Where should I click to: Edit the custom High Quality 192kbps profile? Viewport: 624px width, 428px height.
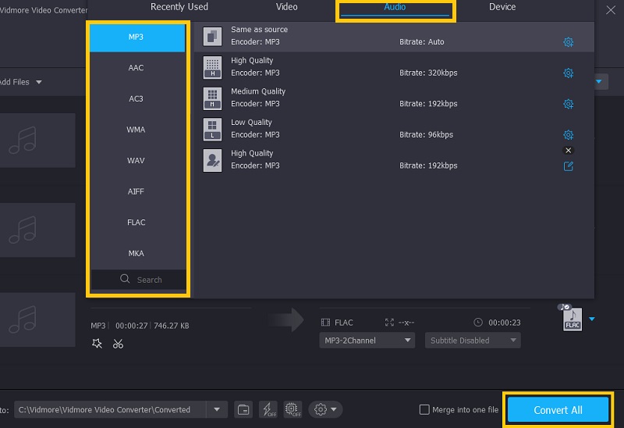pyautogui.click(x=568, y=166)
